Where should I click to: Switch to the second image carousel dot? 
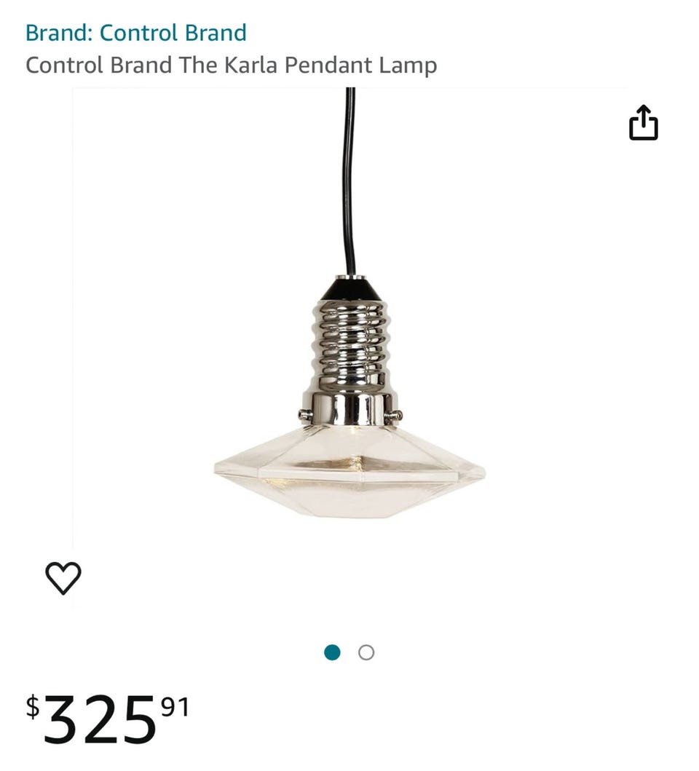click(366, 652)
